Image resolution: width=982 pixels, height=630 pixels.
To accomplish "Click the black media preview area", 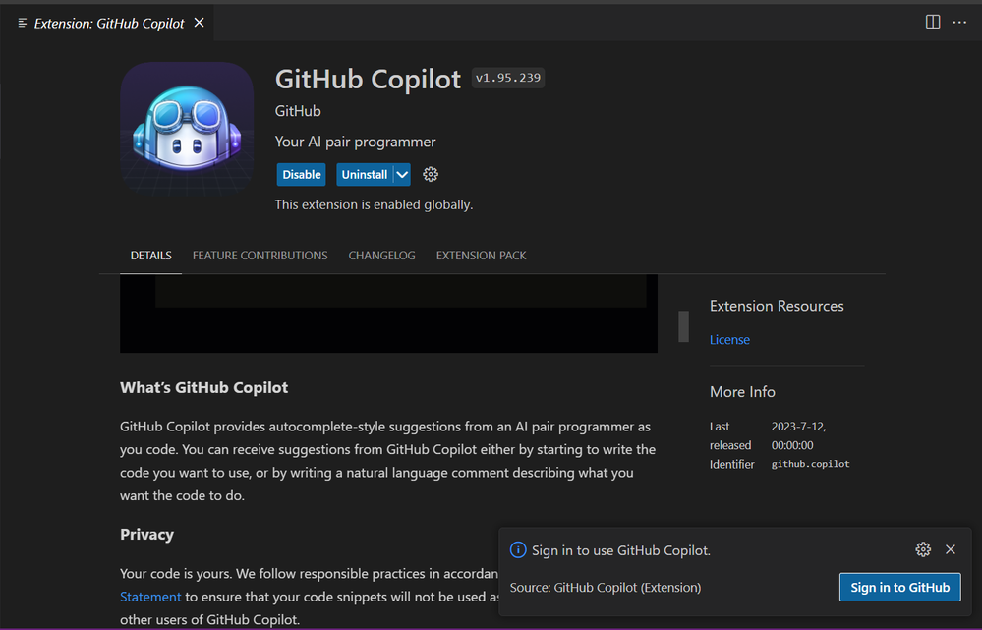I will point(388,314).
